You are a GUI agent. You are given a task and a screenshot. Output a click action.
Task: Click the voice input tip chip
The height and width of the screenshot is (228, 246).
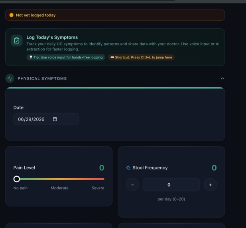pos(66,57)
